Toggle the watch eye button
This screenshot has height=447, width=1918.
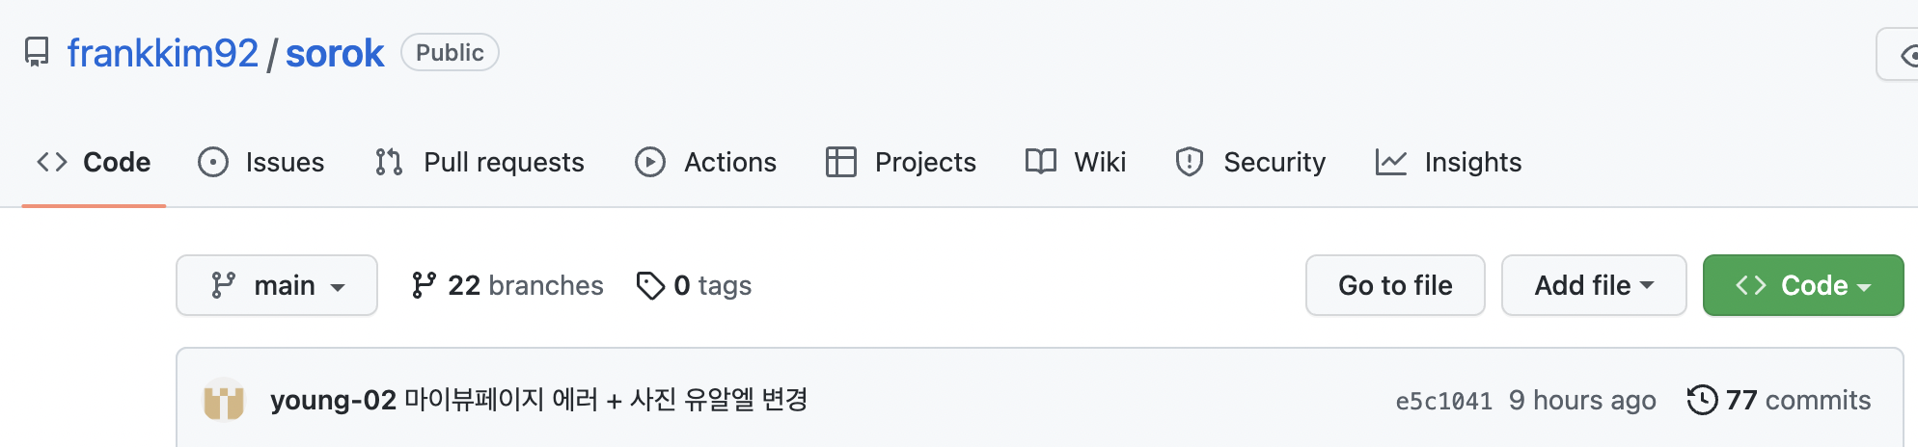[x=1899, y=55]
